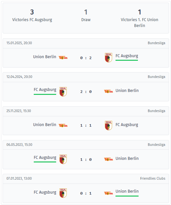Click FC Augsburg crest in 15.01.2025 match
Screen dimensions: 171x205
108,58
